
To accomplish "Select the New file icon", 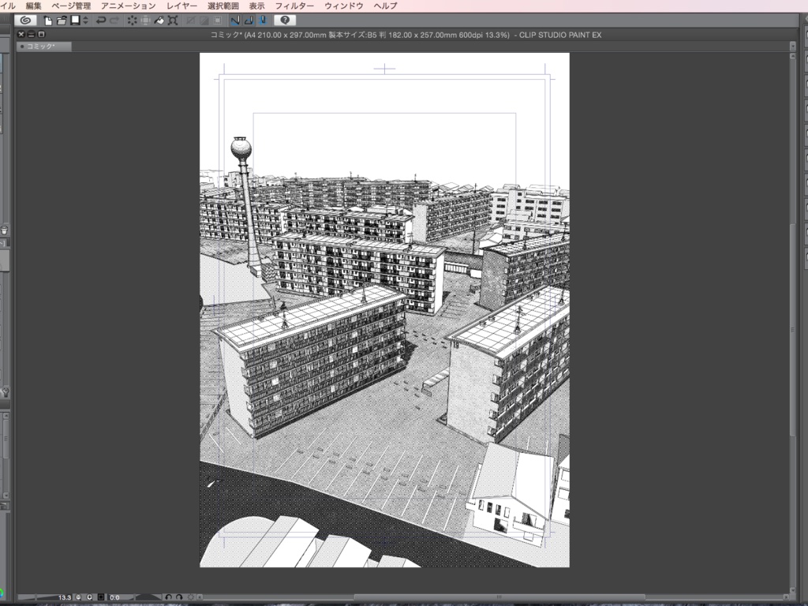I will [x=47, y=20].
